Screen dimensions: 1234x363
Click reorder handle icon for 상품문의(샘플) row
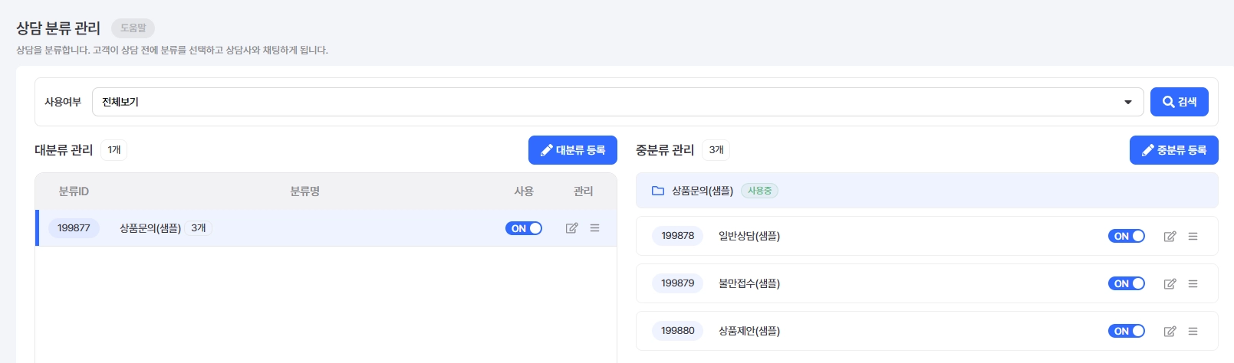click(x=594, y=228)
